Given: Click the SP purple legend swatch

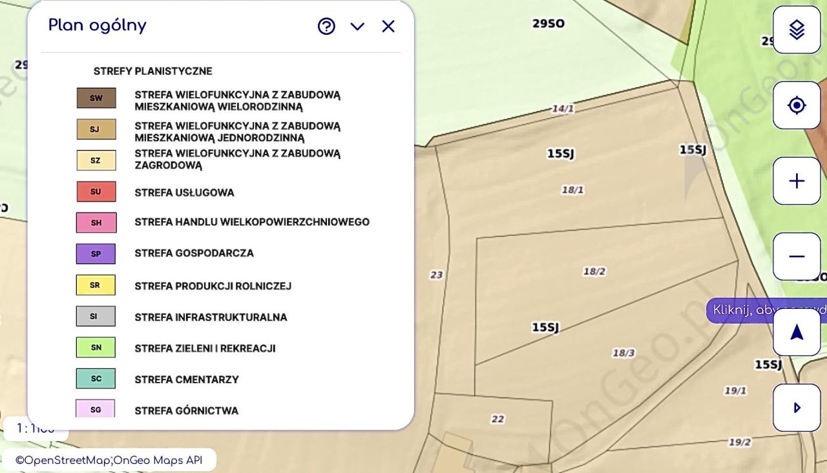Looking at the screenshot, I should pyautogui.click(x=96, y=254).
